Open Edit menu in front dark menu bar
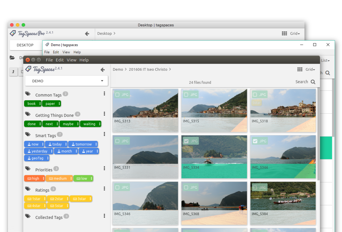Viewport: 342px width, 232px height. (59, 60)
